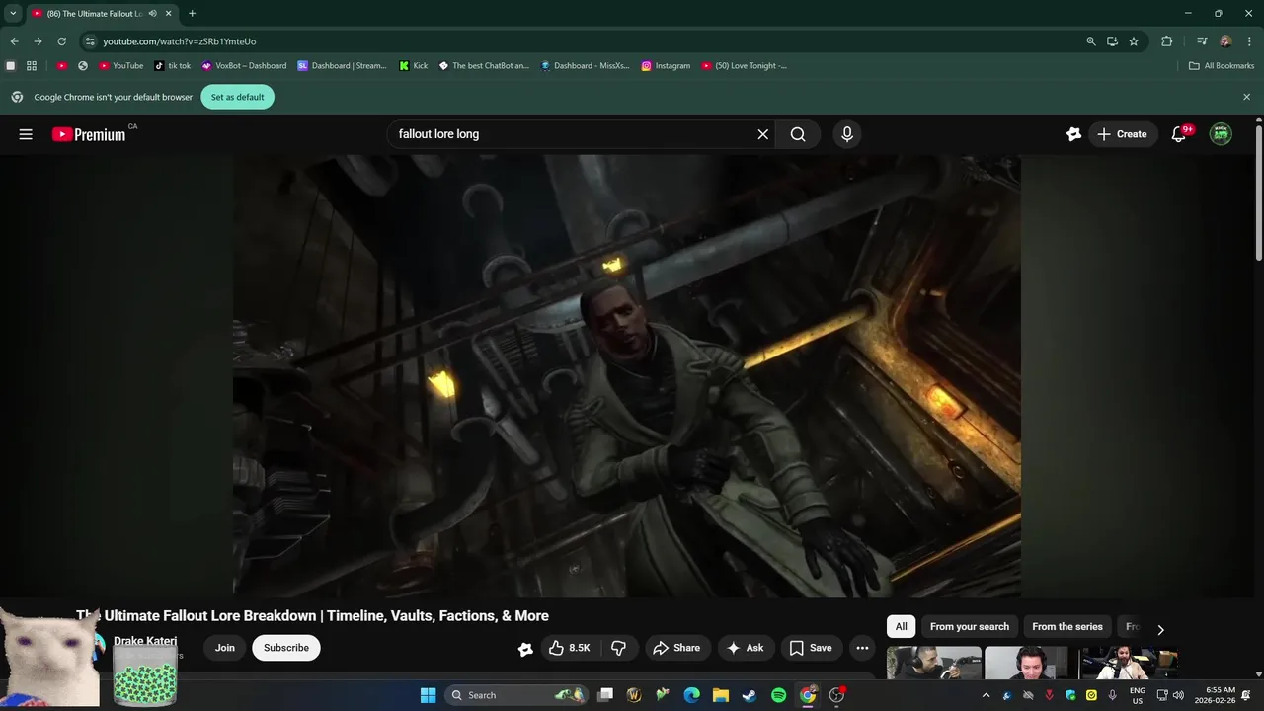The height and width of the screenshot is (711, 1264).
Task: Open Steam from the taskbar
Action: point(750,695)
